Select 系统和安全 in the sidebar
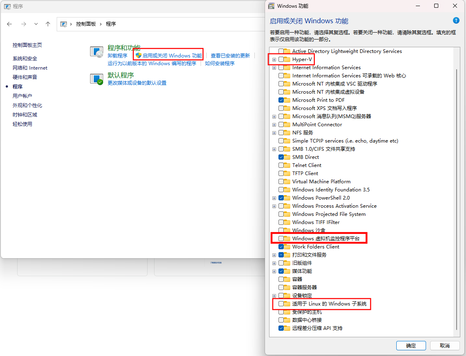The width and height of the screenshot is (466, 356). [25, 59]
